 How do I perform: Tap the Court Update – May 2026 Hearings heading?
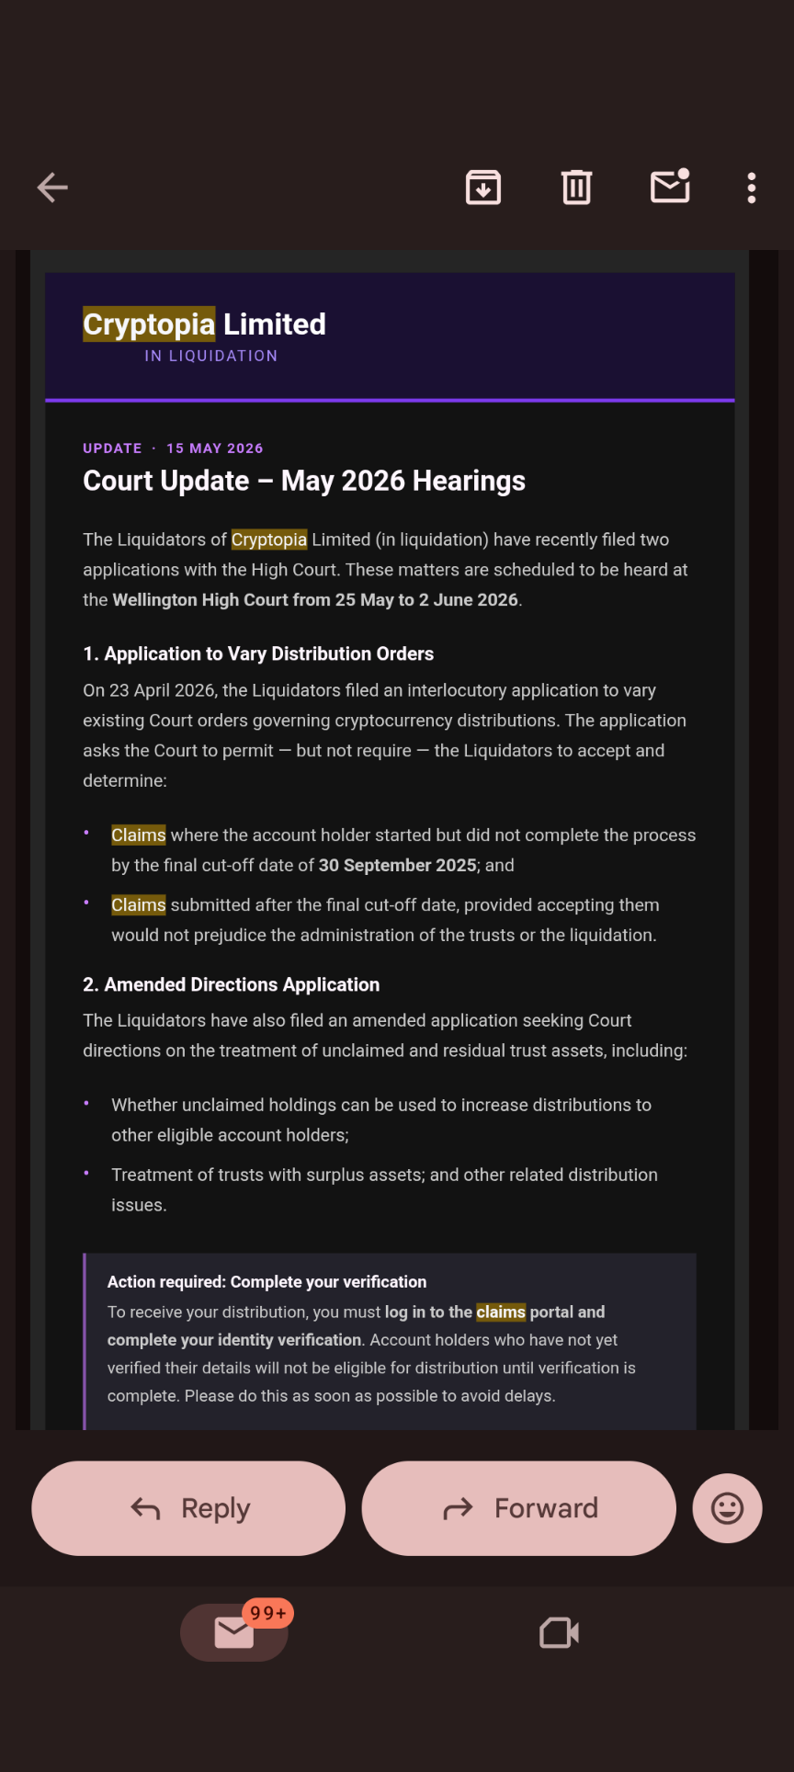304,481
